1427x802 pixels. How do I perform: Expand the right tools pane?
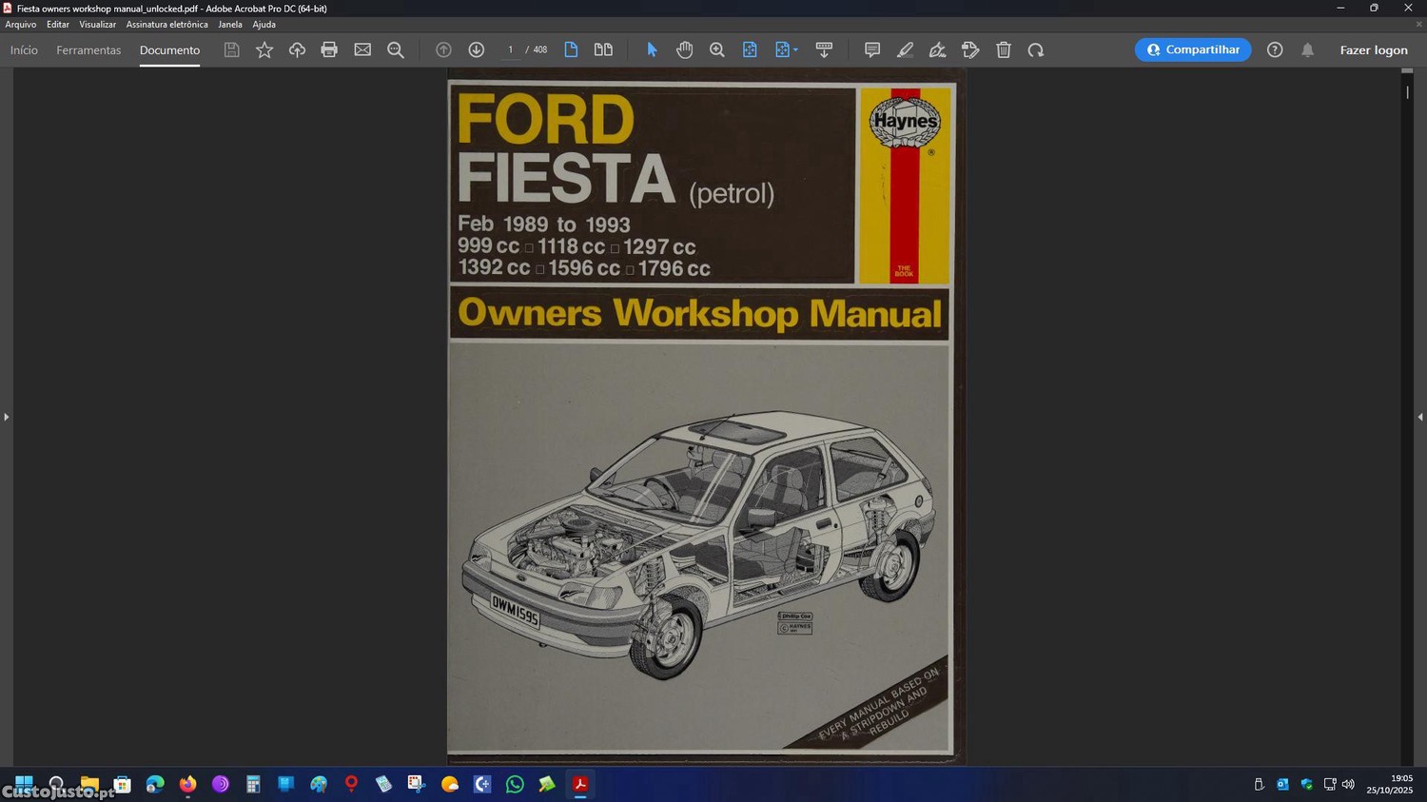click(1419, 417)
